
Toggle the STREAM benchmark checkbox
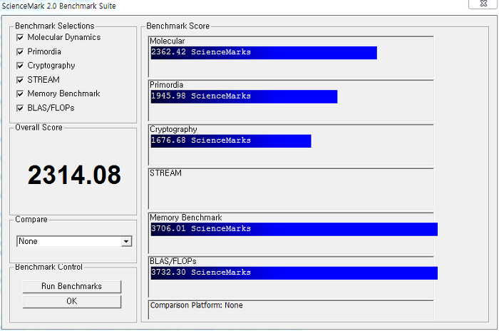[x=20, y=80]
